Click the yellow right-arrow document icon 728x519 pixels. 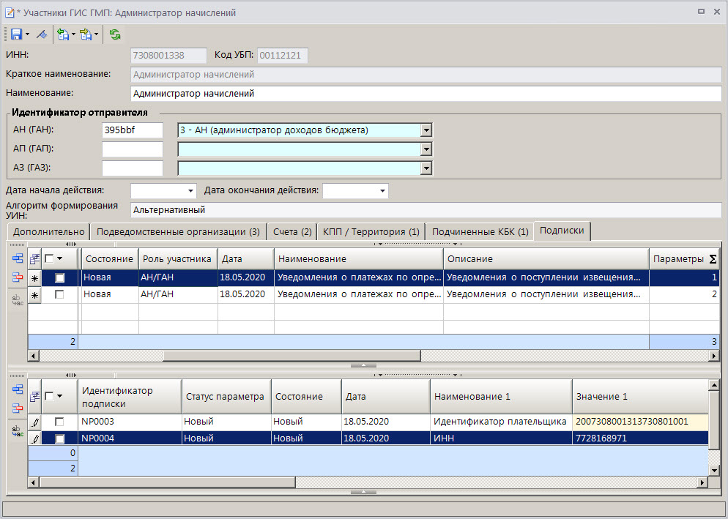[86, 34]
